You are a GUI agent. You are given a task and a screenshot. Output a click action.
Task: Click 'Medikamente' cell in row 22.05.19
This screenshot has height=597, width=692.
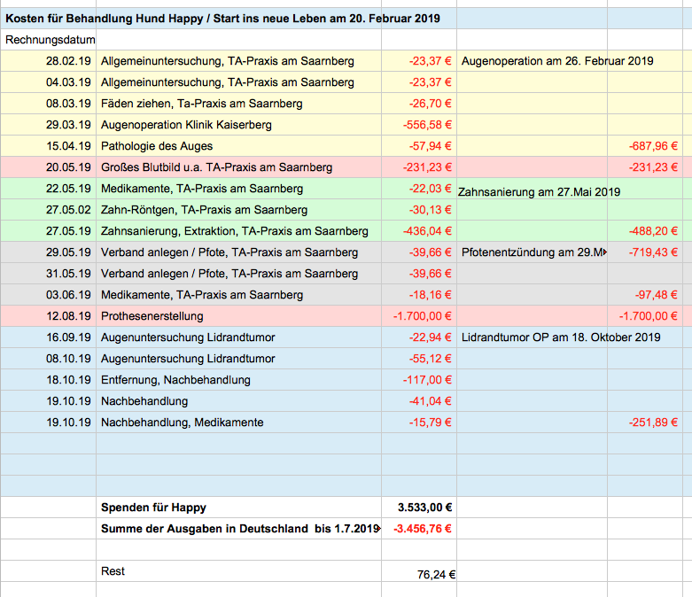point(238,189)
